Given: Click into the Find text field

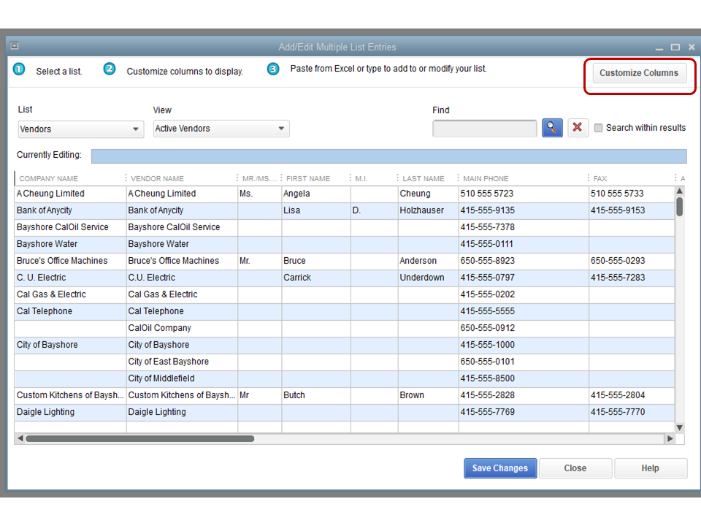Looking at the screenshot, I should [x=484, y=129].
